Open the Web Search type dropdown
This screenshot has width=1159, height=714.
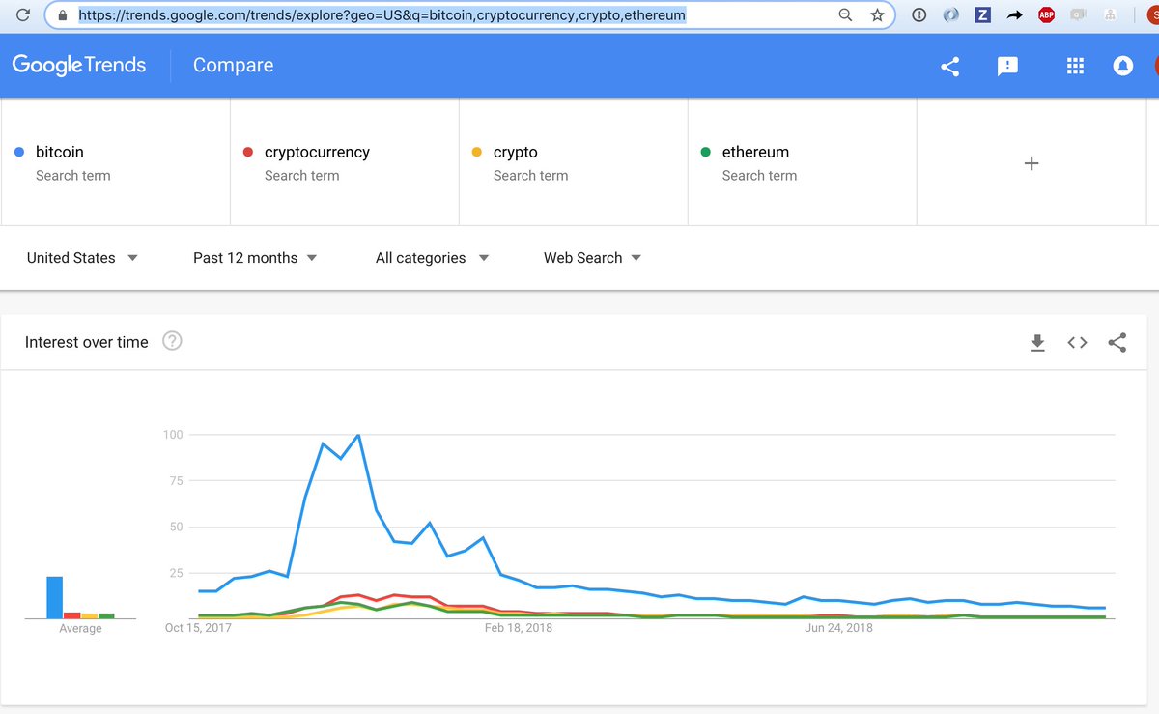pos(592,258)
